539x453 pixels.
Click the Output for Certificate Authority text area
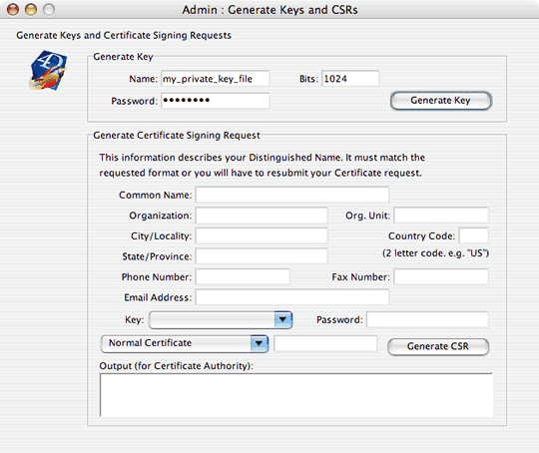[296, 395]
